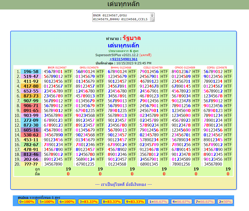Select result 812-46 in row 18
Screen dimensions: 249x211
pyautogui.click(x=31, y=154)
